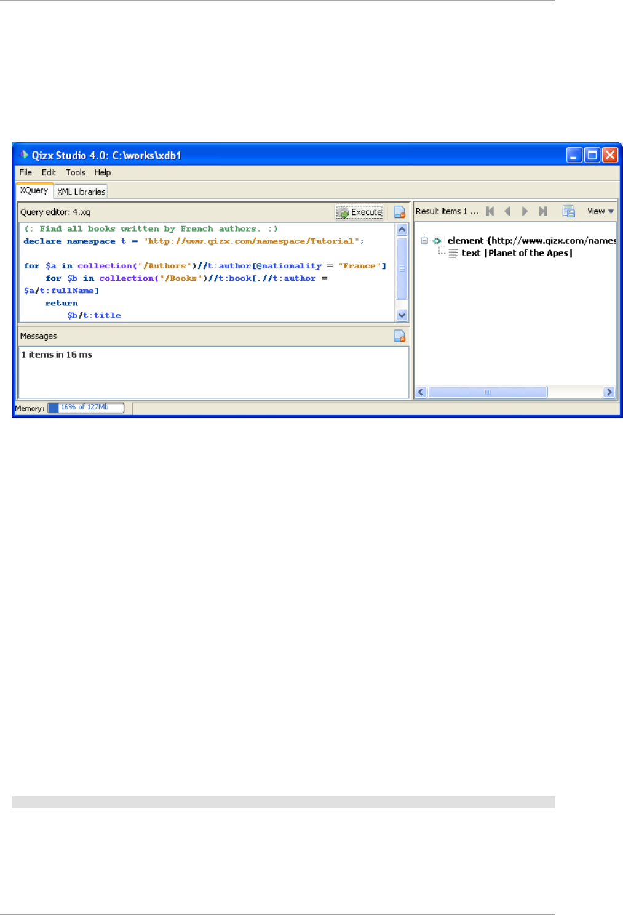Go to previous result items page
623x915 pixels.
507,211
